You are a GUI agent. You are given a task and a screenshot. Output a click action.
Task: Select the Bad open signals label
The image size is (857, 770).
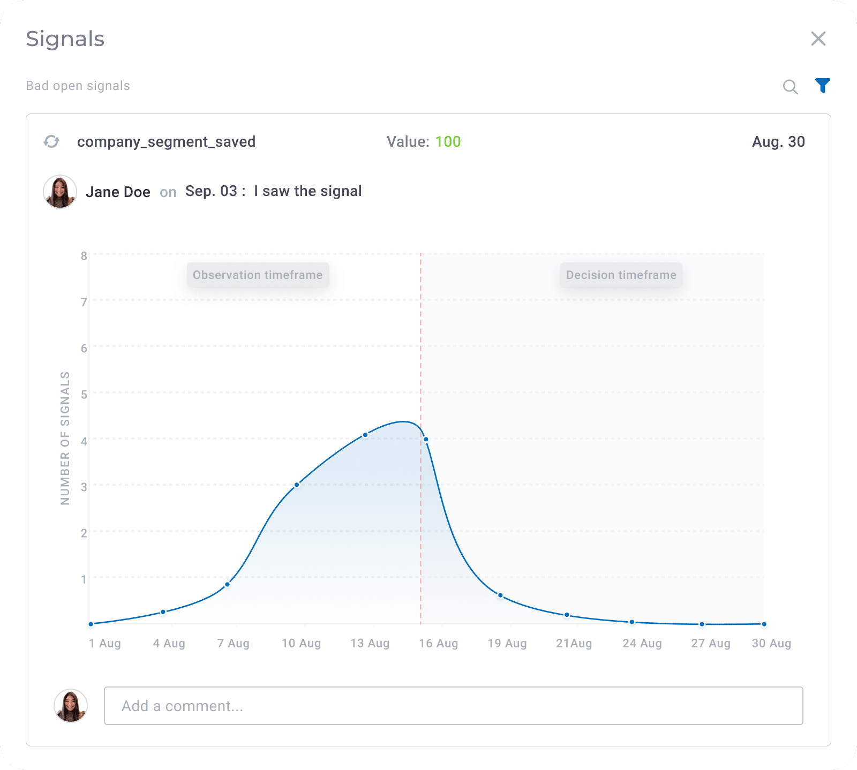pyautogui.click(x=77, y=85)
